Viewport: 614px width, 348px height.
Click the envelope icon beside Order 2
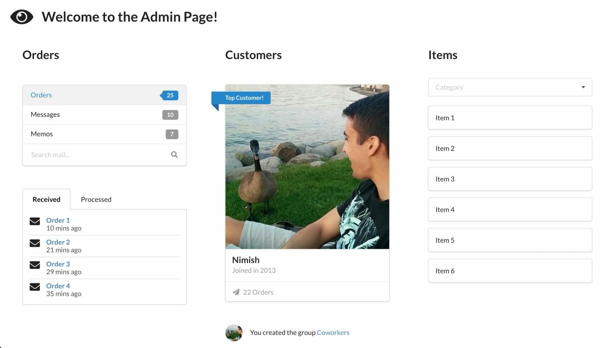35,243
